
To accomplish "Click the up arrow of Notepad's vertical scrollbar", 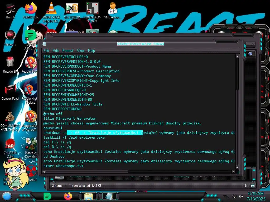I will coord(237,56).
